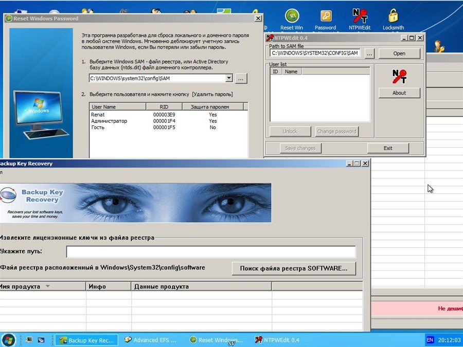The width and height of the screenshot is (463, 347).
Task: Select the Администратор user row
Action: coord(109,121)
